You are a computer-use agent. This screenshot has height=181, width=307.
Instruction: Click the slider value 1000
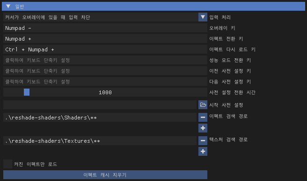(105, 92)
